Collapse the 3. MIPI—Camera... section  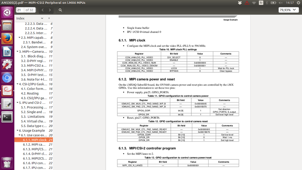[x=18, y=51]
